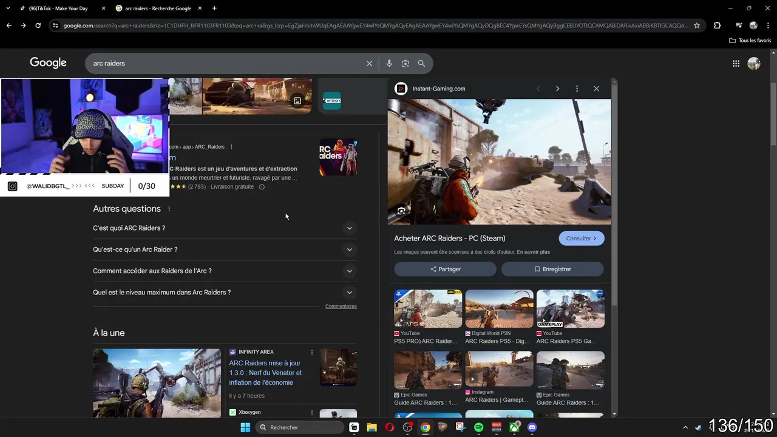Show next image in preview panel
777x437 pixels.
tap(557, 89)
